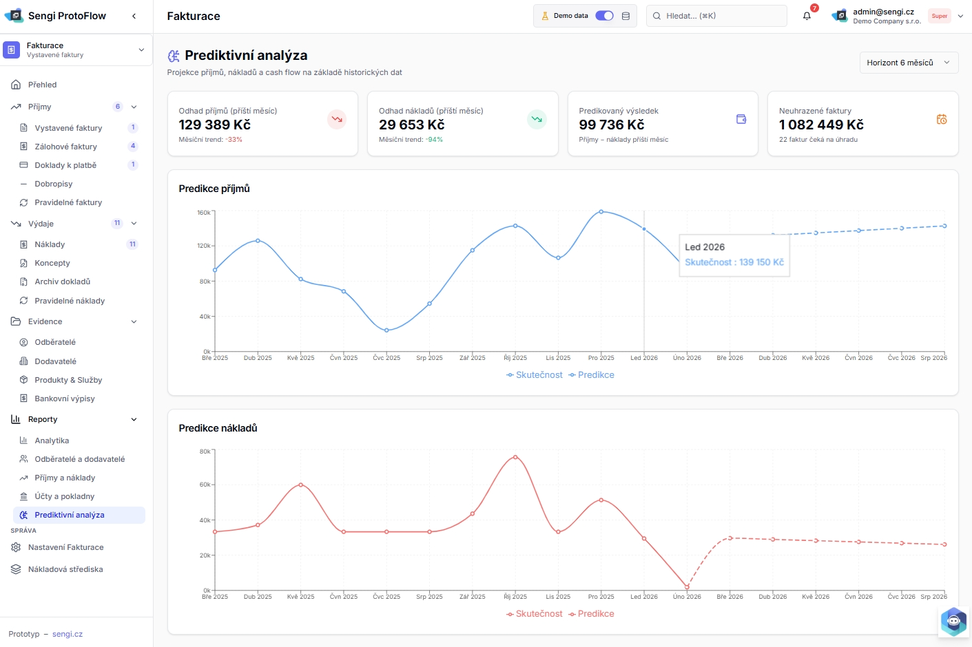Click the Hledat search field
Viewport: 972px width, 647px height.
tap(716, 16)
